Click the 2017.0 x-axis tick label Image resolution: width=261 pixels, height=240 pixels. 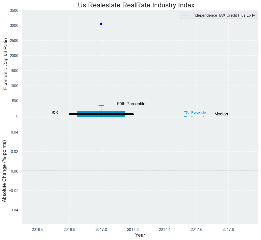101,229
